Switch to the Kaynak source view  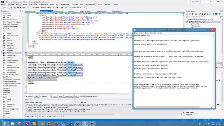click(x=43, y=96)
